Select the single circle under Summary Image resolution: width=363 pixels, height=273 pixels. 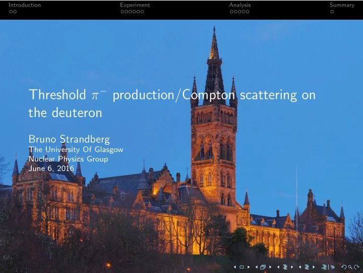pyautogui.click(x=332, y=12)
